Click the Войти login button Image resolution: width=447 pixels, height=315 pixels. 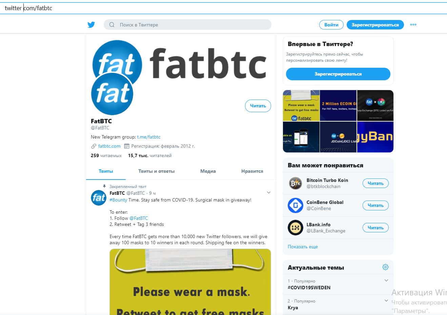coord(331,25)
